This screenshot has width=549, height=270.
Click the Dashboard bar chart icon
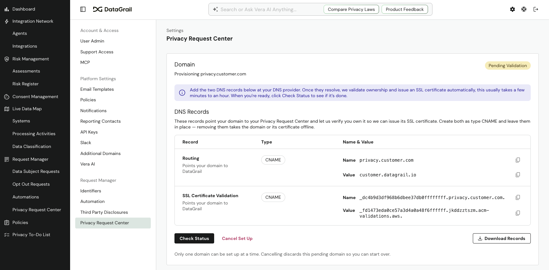(7, 9)
